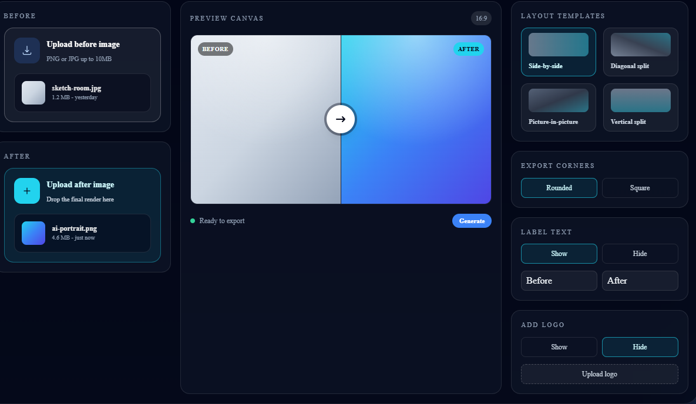
Task: Select the ai-portrait.png file thumbnail
Action: (33, 233)
